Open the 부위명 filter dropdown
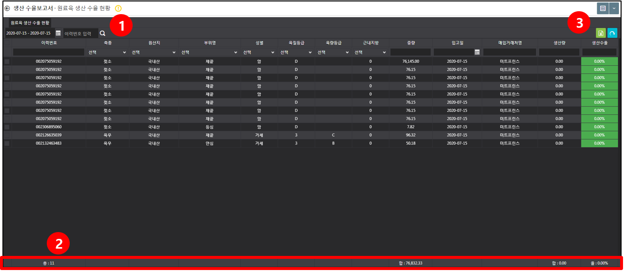The height and width of the screenshot is (271, 624). pos(209,52)
